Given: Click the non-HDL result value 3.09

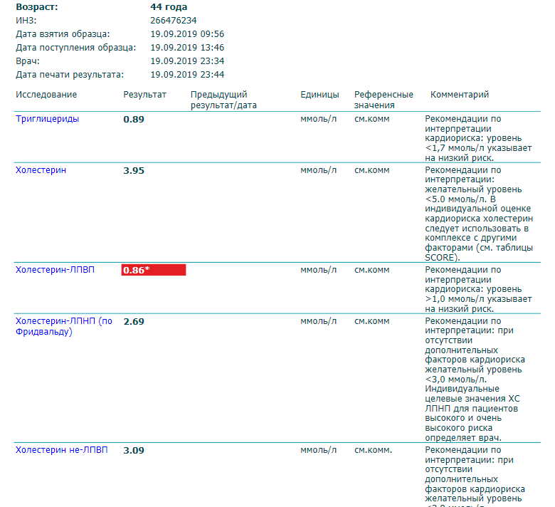Looking at the screenshot, I should point(134,450).
